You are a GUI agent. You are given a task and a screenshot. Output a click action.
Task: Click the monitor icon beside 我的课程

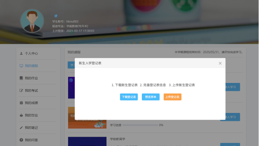pos(21,66)
